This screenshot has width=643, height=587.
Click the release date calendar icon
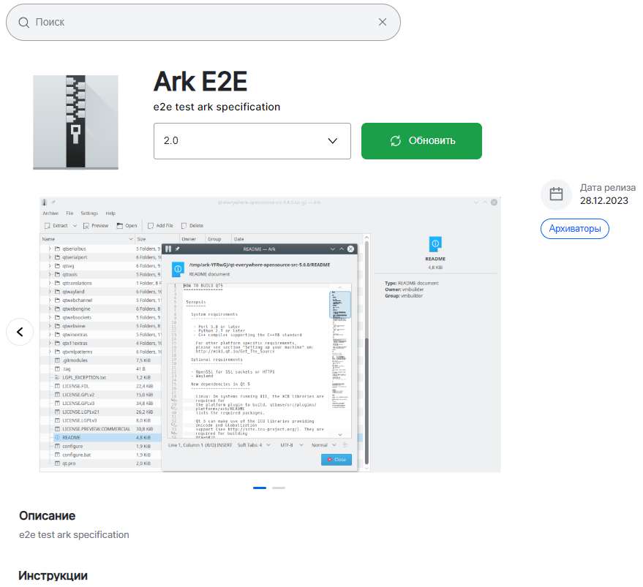click(x=556, y=194)
